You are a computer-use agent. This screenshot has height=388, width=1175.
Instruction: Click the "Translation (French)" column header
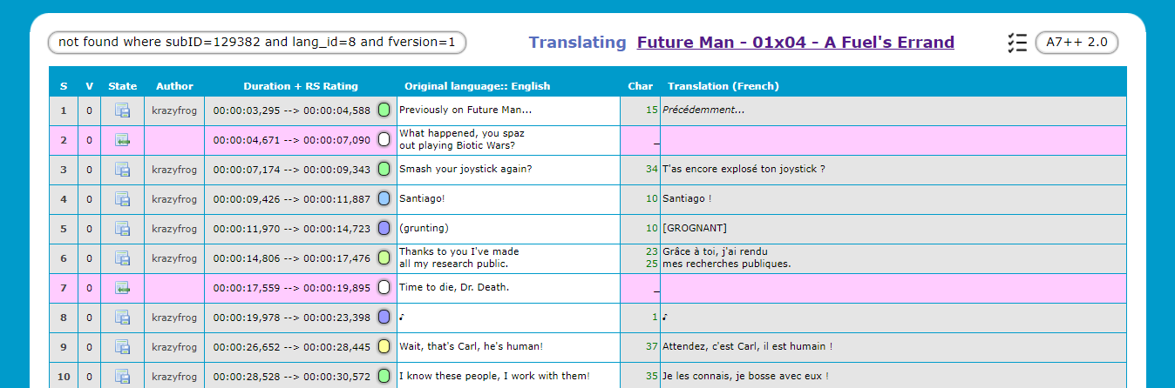pos(723,86)
